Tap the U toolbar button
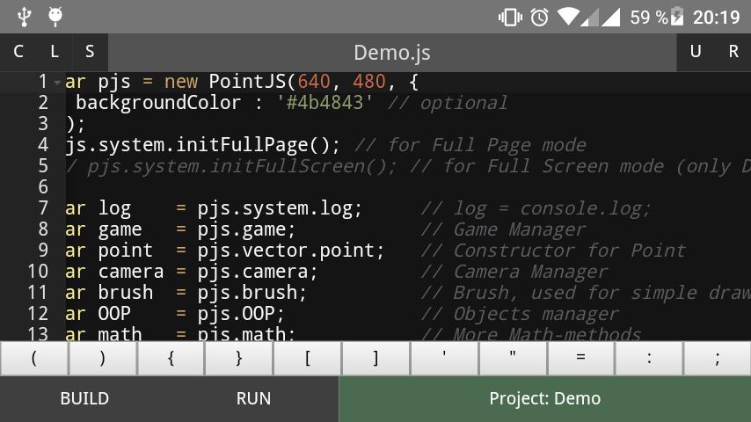This screenshot has width=751, height=422. pos(696,52)
